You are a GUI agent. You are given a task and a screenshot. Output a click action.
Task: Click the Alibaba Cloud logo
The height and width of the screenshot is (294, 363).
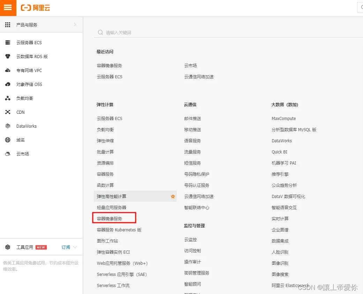click(x=36, y=8)
